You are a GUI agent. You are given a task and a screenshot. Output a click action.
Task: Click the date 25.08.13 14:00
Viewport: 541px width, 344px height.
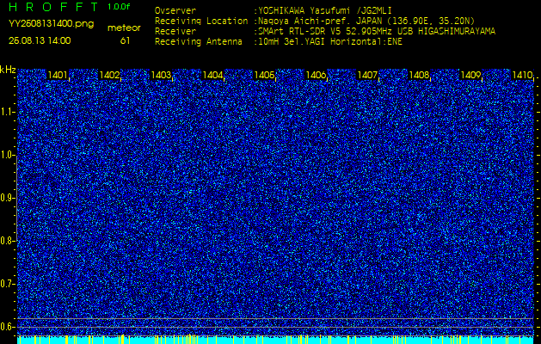coord(40,40)
